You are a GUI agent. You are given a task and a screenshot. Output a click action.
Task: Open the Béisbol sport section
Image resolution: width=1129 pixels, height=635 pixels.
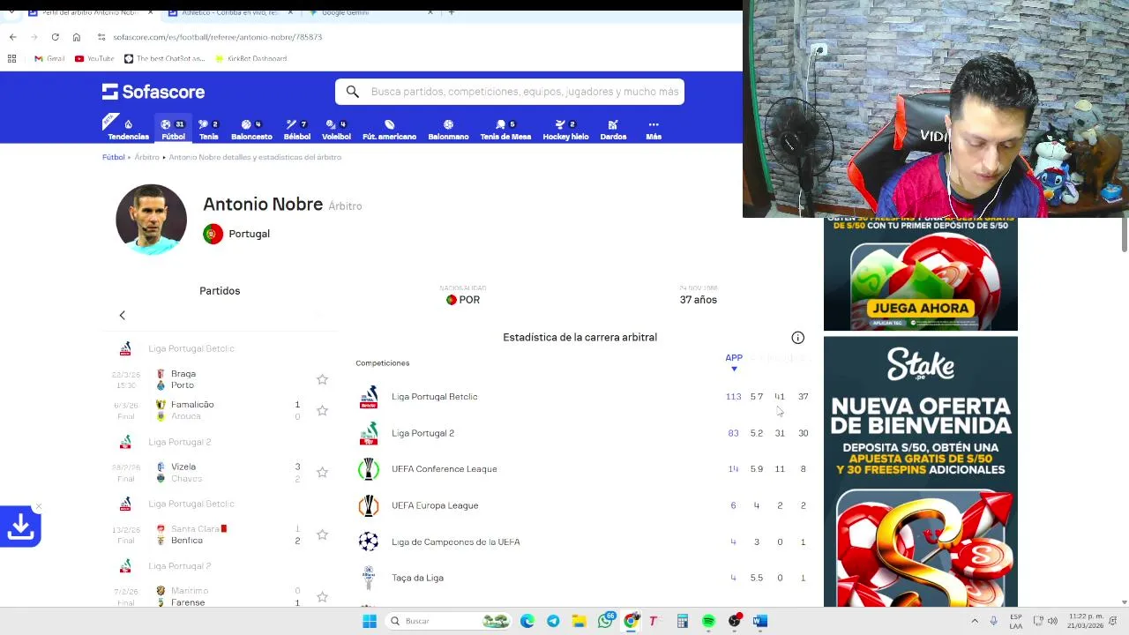(x=296, y=130)
